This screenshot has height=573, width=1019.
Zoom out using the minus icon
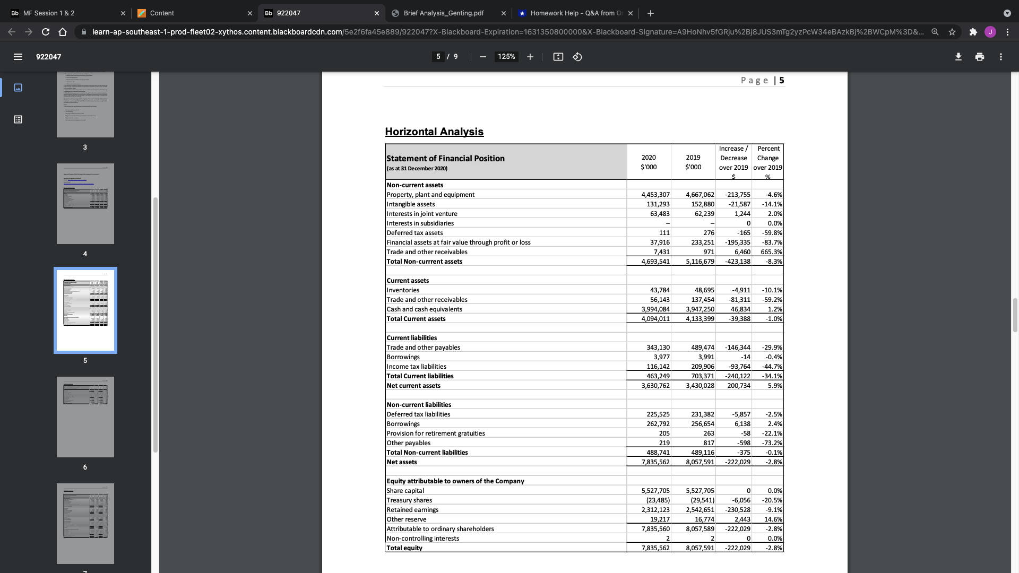pos(482,57)
